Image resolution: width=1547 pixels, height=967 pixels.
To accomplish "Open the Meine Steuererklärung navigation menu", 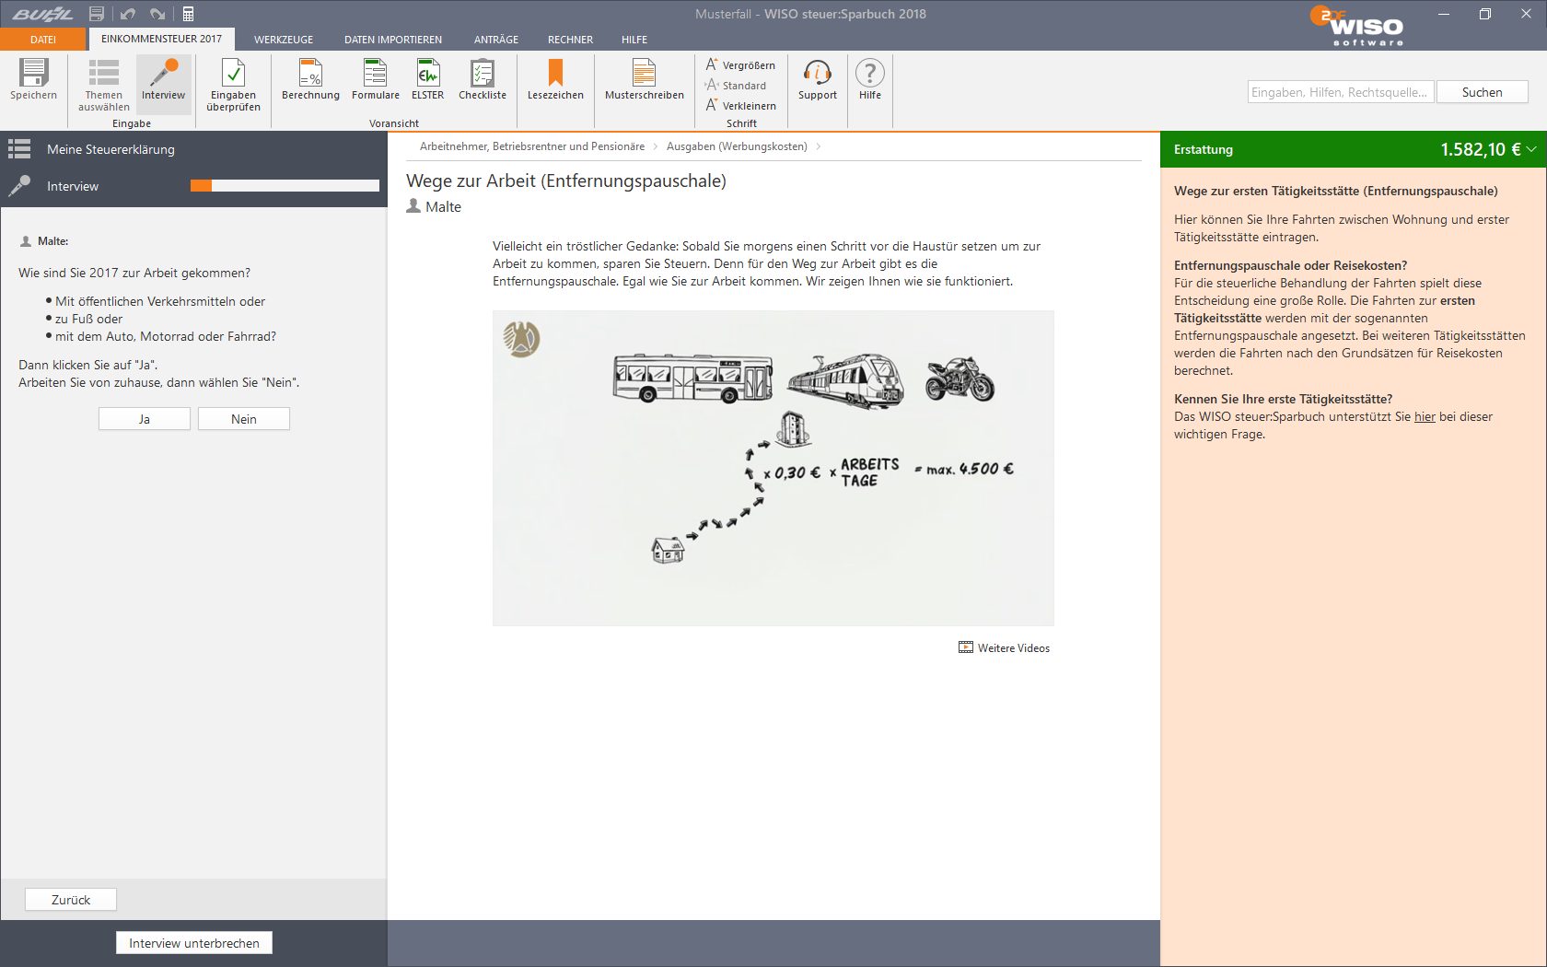I will [x=19, y=149].
